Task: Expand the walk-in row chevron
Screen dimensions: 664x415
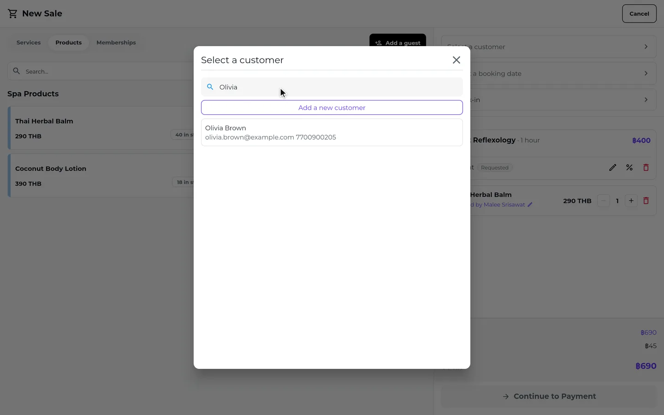Action: pyautogui.click(x=646, y=100)
